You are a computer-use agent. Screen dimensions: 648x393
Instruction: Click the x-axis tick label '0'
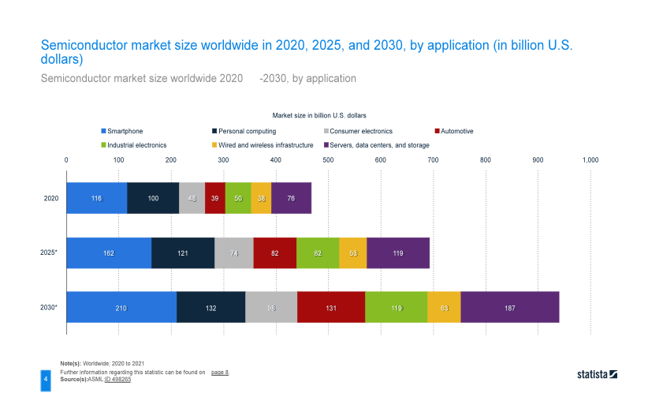pos(66,160)
